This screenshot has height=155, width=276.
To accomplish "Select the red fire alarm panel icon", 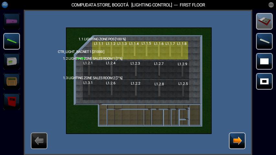I will (12, 101).
